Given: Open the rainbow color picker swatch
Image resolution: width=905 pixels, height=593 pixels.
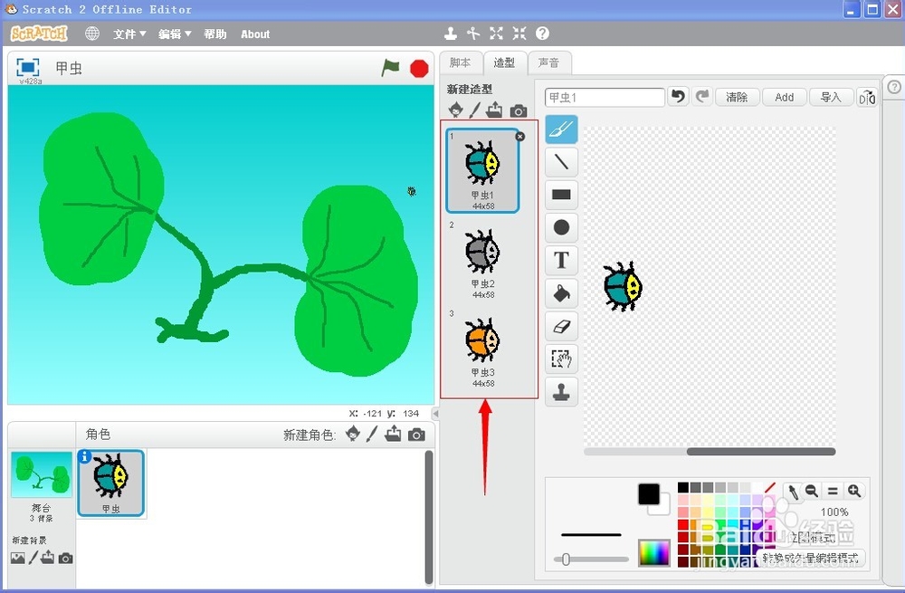Looking at the screenshot, I should (654, 552).
